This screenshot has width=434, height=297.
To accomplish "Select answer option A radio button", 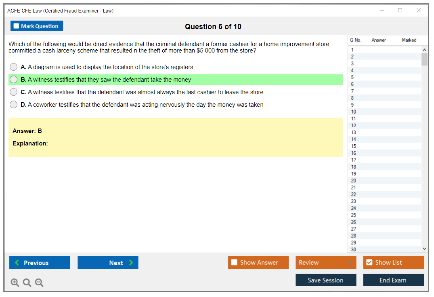I will pos(14,67).
